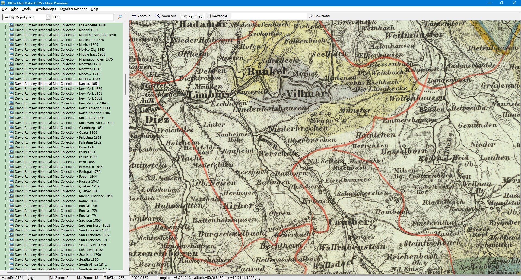The image size is (521, 280).
Task: Select the San Francisco 1915 map entry
Action: click(62, 240)
